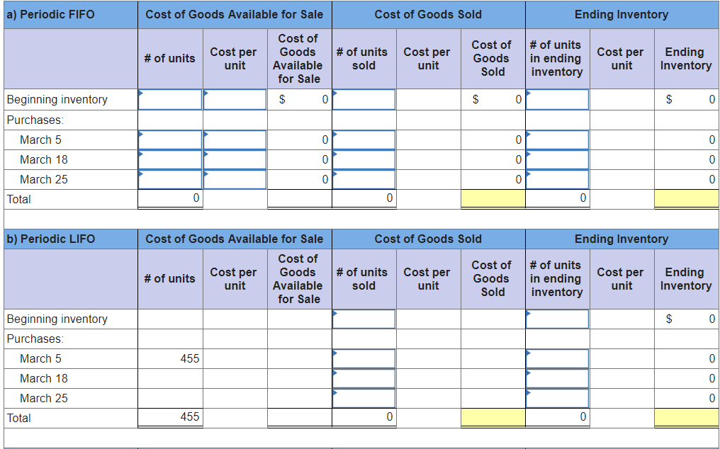This screenshot has height=449, width=720.
Task: Click the March 25 cost per unit FIFO cell
Action: tap(234, 179)
